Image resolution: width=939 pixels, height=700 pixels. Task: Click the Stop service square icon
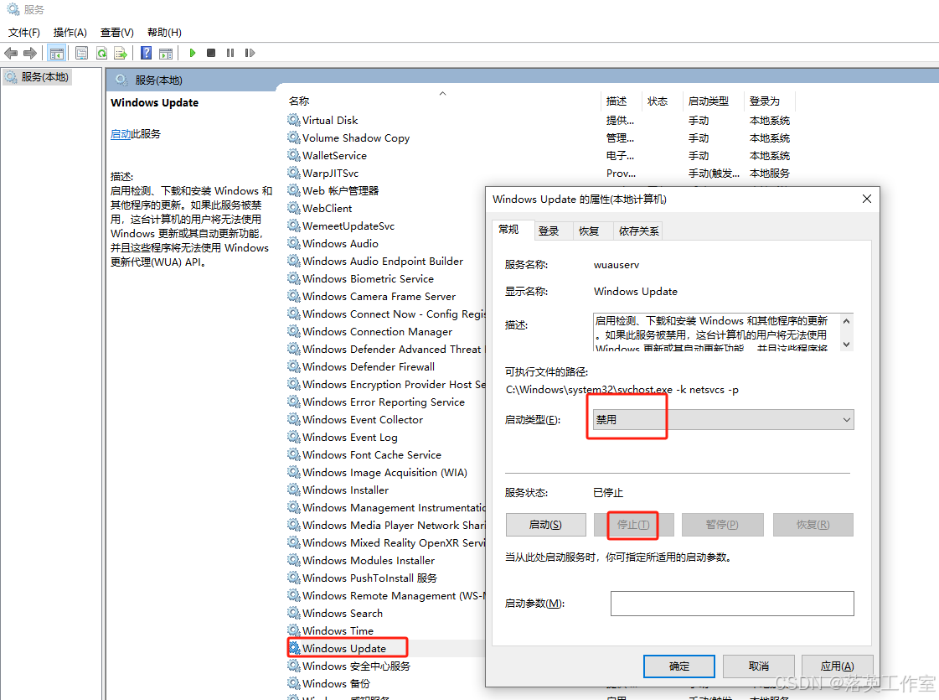[211, 54]
